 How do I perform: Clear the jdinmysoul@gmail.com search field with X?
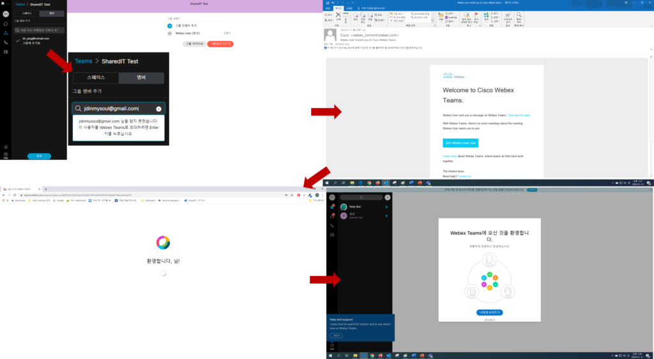158,109
